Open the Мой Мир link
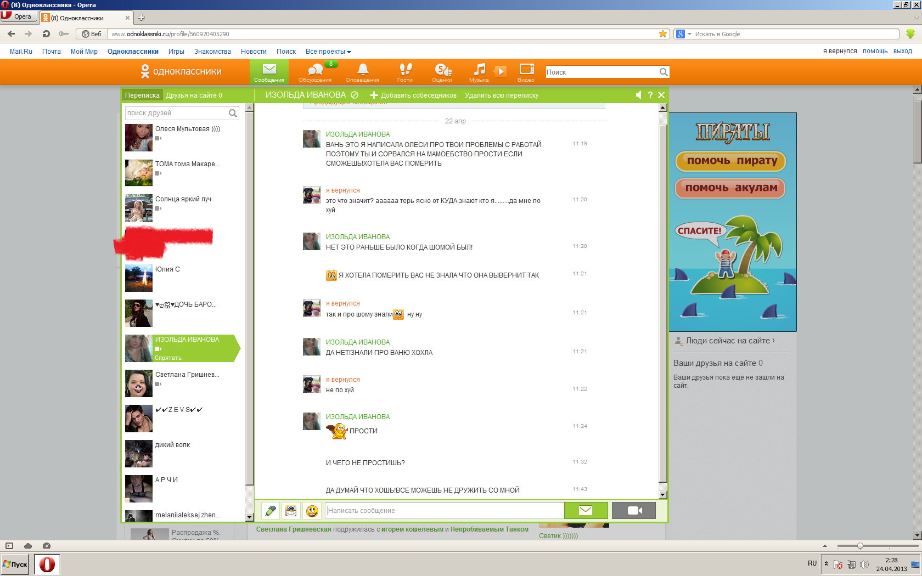The image size is (922, 576). [84, 52]
